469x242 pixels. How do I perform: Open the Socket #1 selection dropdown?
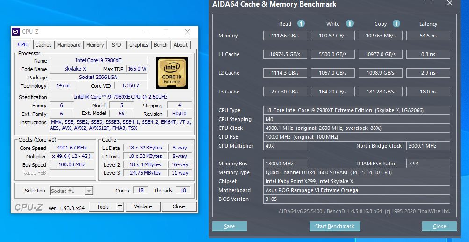tap(71, 191)
